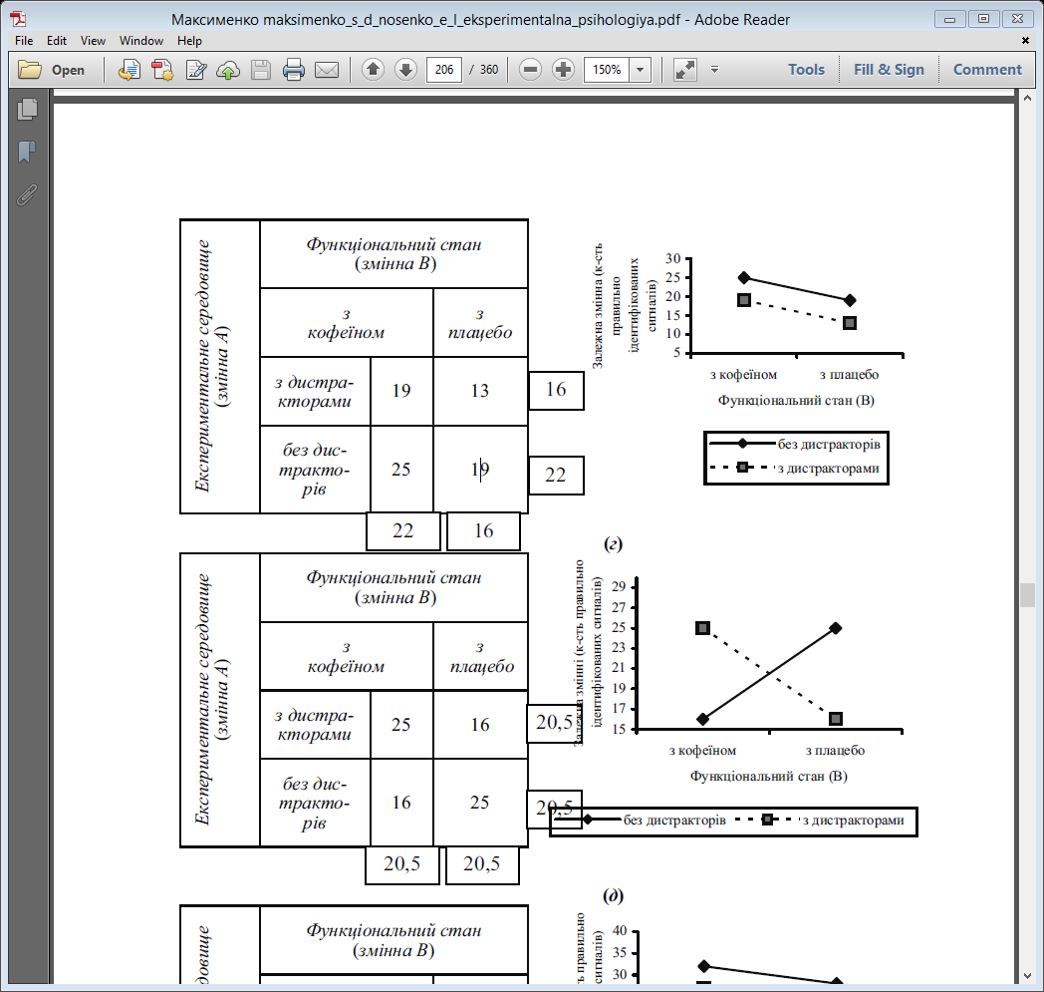Click 'з плацебо' axis label in top chart

pyautogui.click(x=849, y=375)
